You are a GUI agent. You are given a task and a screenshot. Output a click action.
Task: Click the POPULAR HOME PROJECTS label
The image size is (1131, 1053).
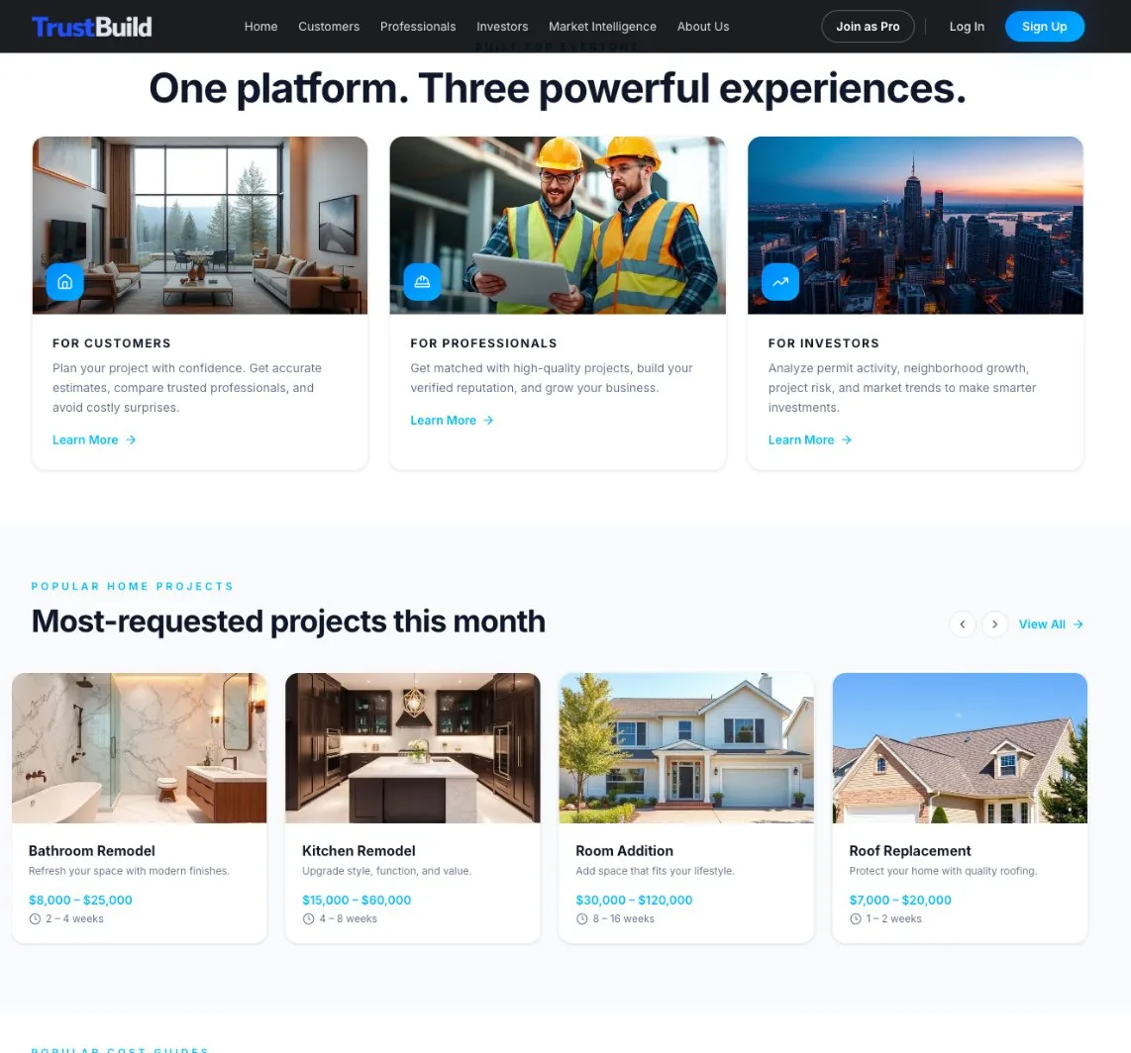(132, 586)
